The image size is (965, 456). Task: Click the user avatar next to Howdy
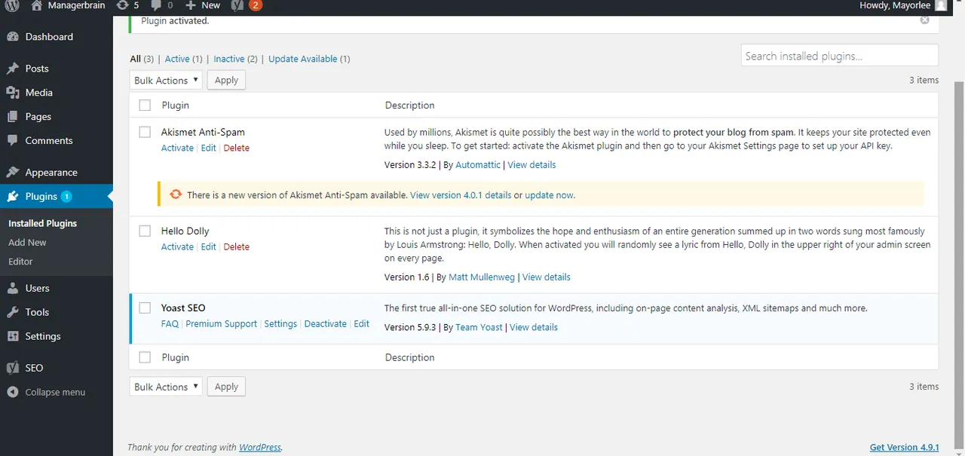(x=941, y=5)
